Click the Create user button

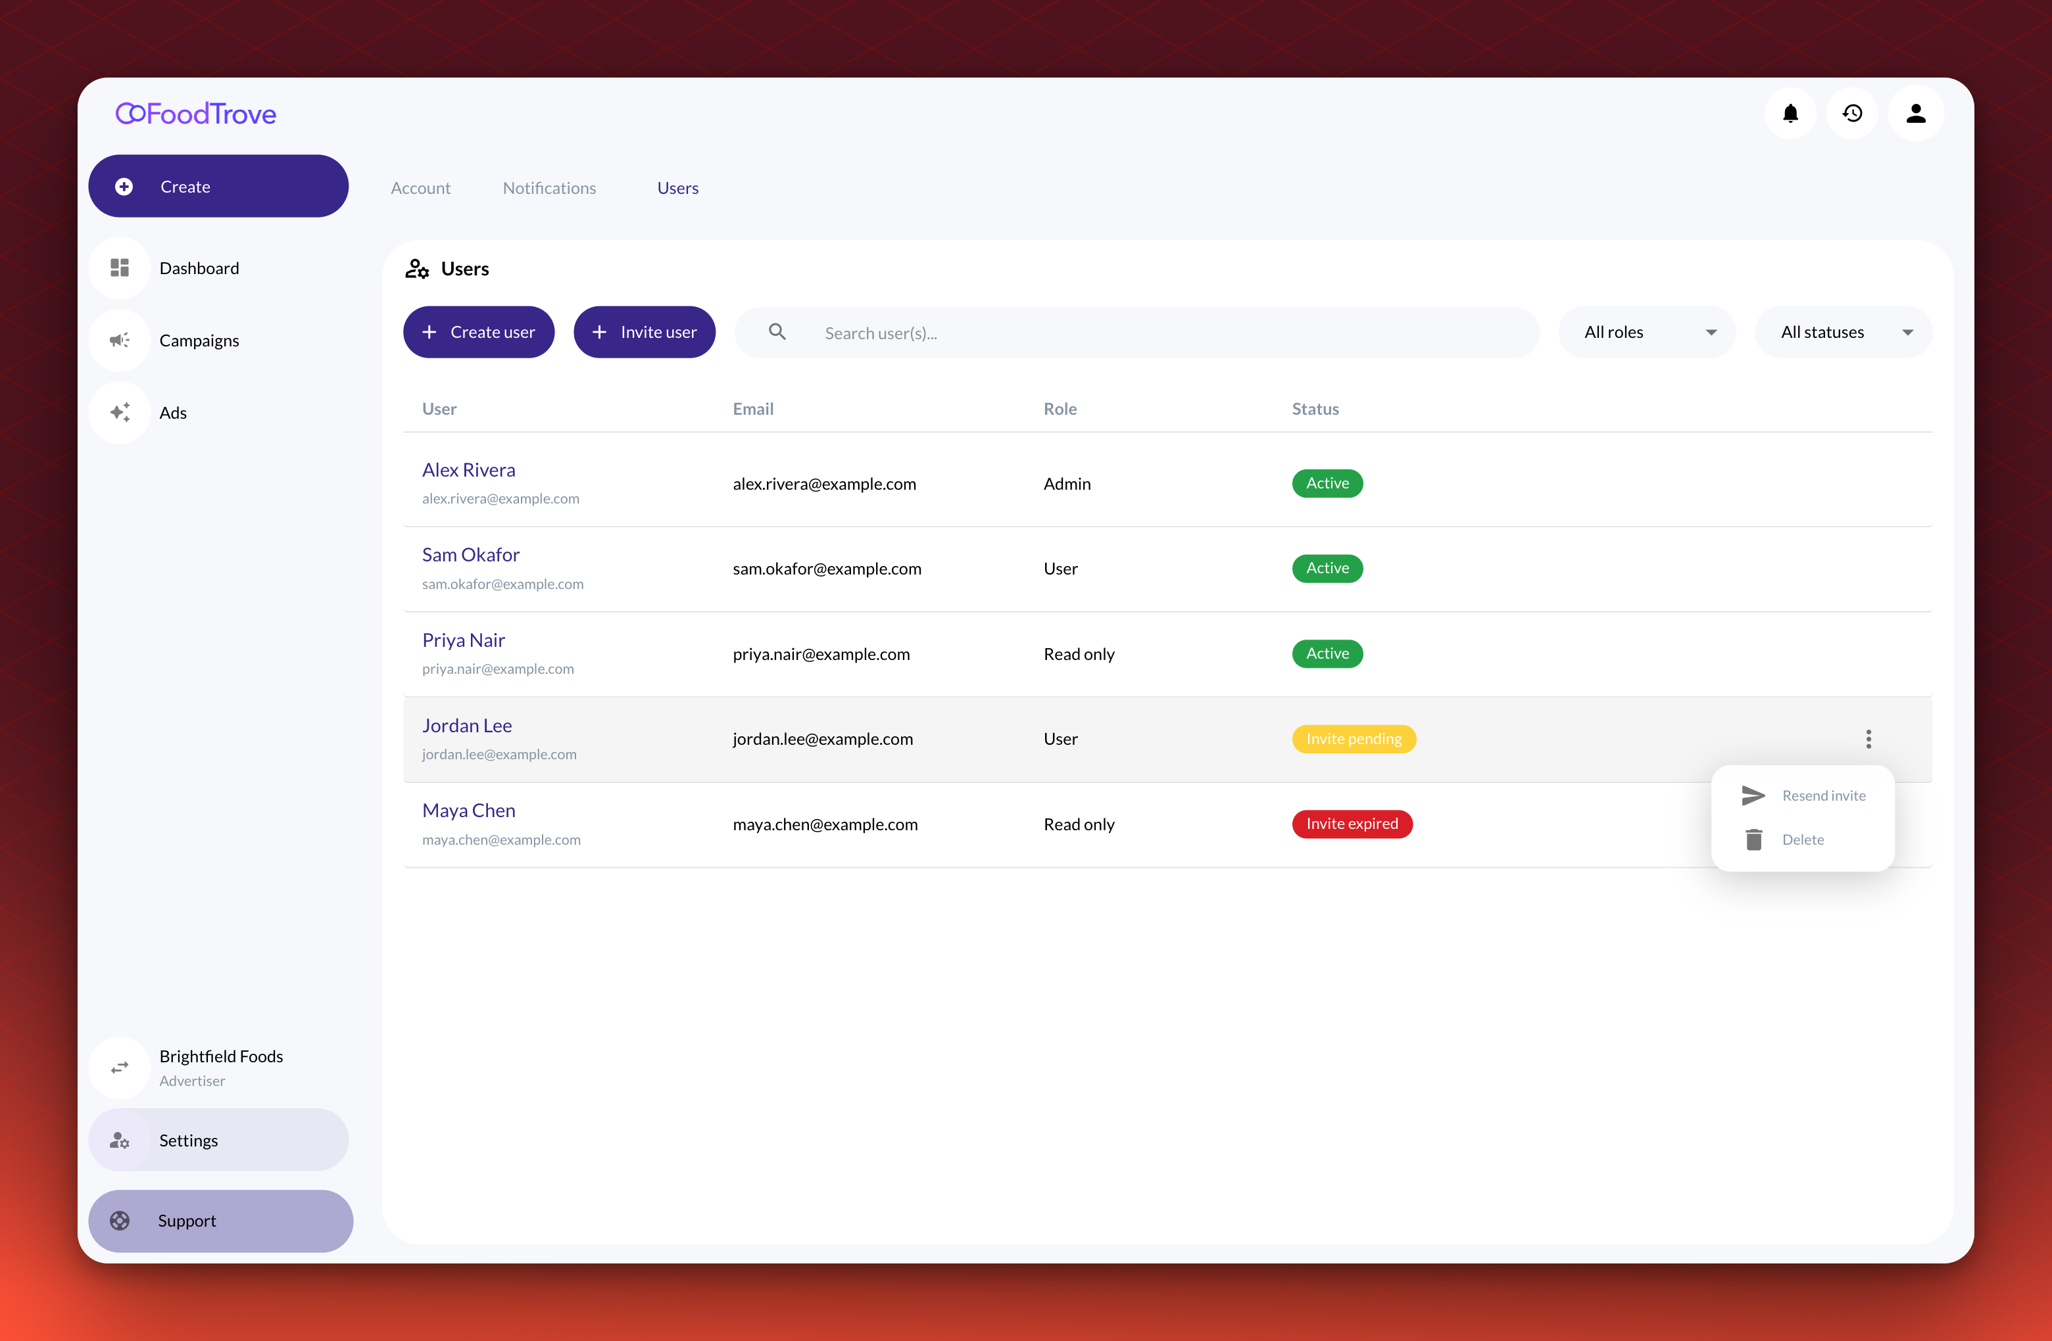[479, 332]
